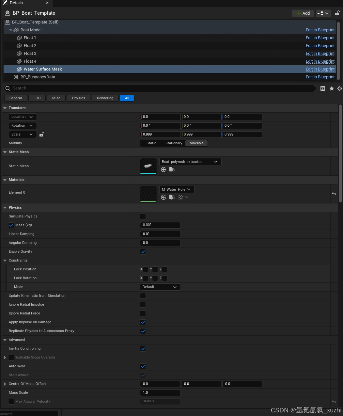
Task: Click the Water Surface Mask mesh icon
Action: [19, 69]
